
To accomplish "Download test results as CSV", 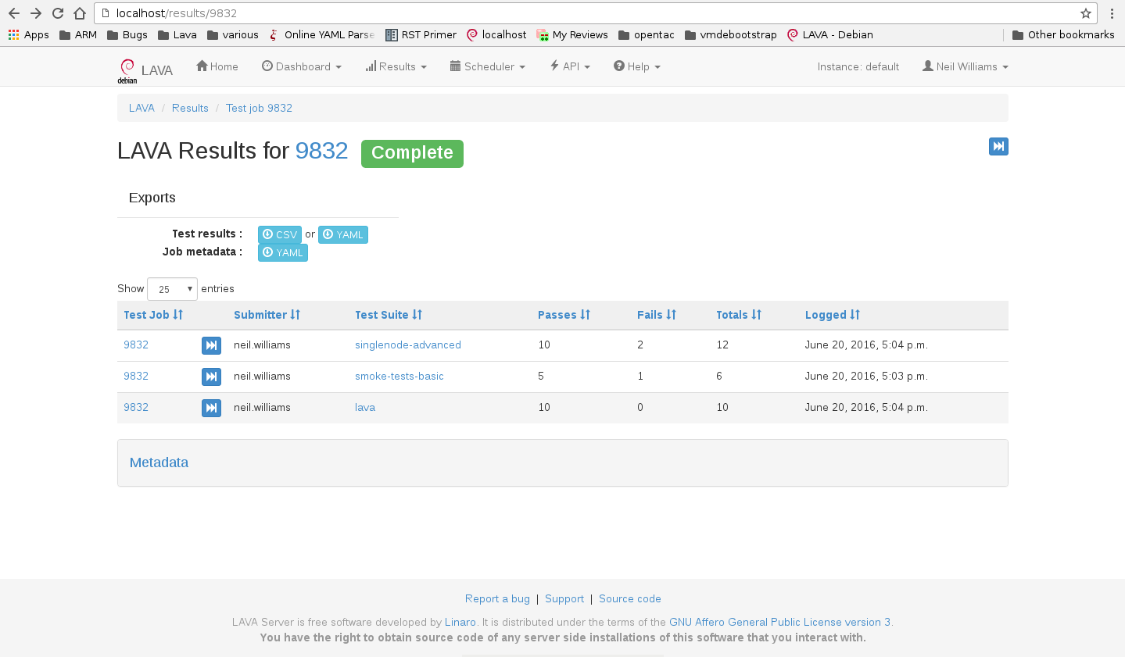I will (x=279, y=234).
